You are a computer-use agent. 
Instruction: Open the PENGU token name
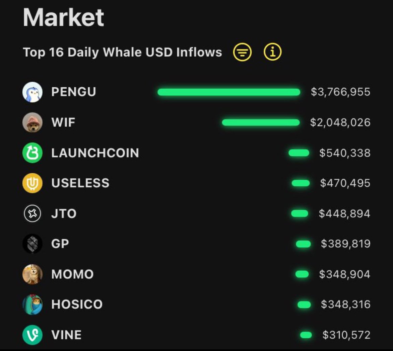[x=74, y=92]
